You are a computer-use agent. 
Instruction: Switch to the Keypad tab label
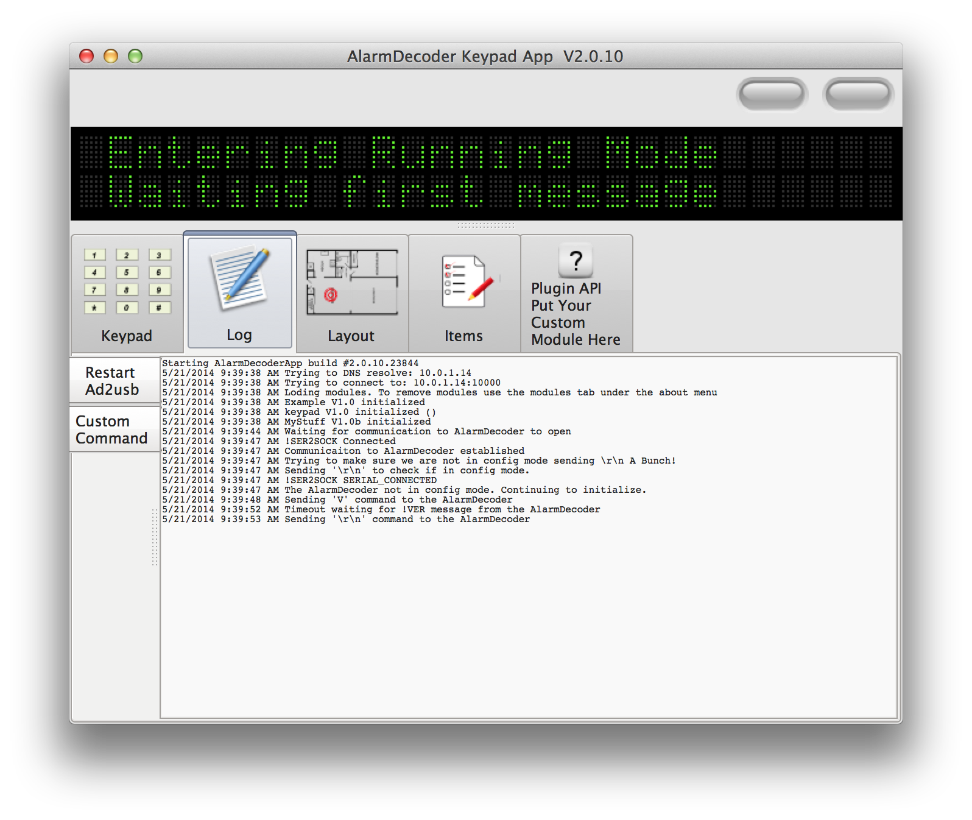click(127, 336)
